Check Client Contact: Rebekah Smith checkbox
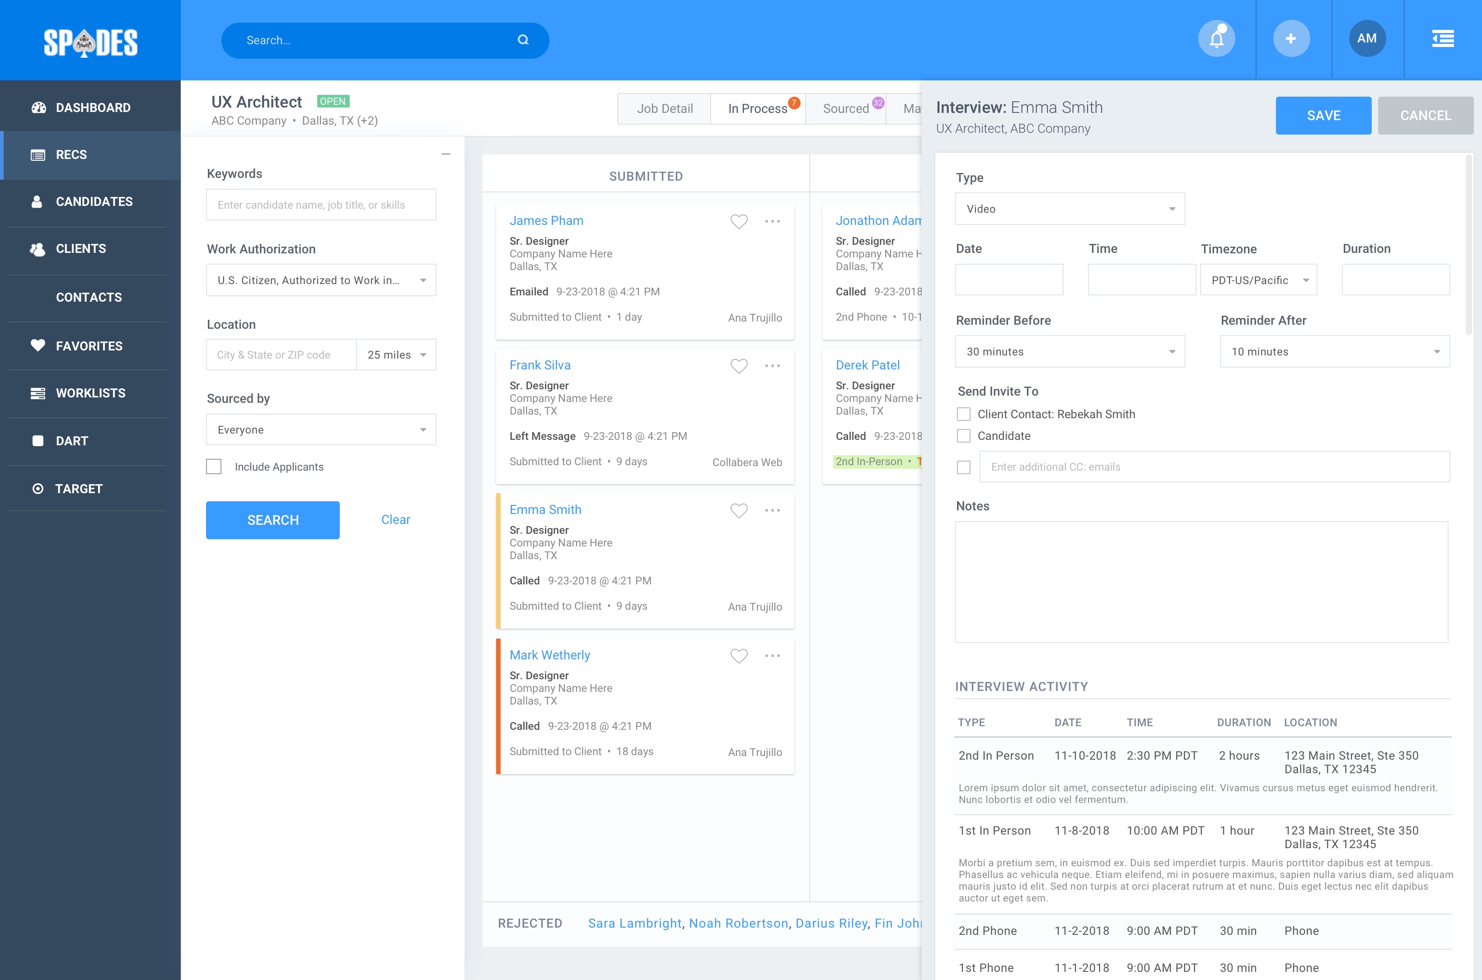The width and height of the screenshot is (1482, 980). pos(964,415)
